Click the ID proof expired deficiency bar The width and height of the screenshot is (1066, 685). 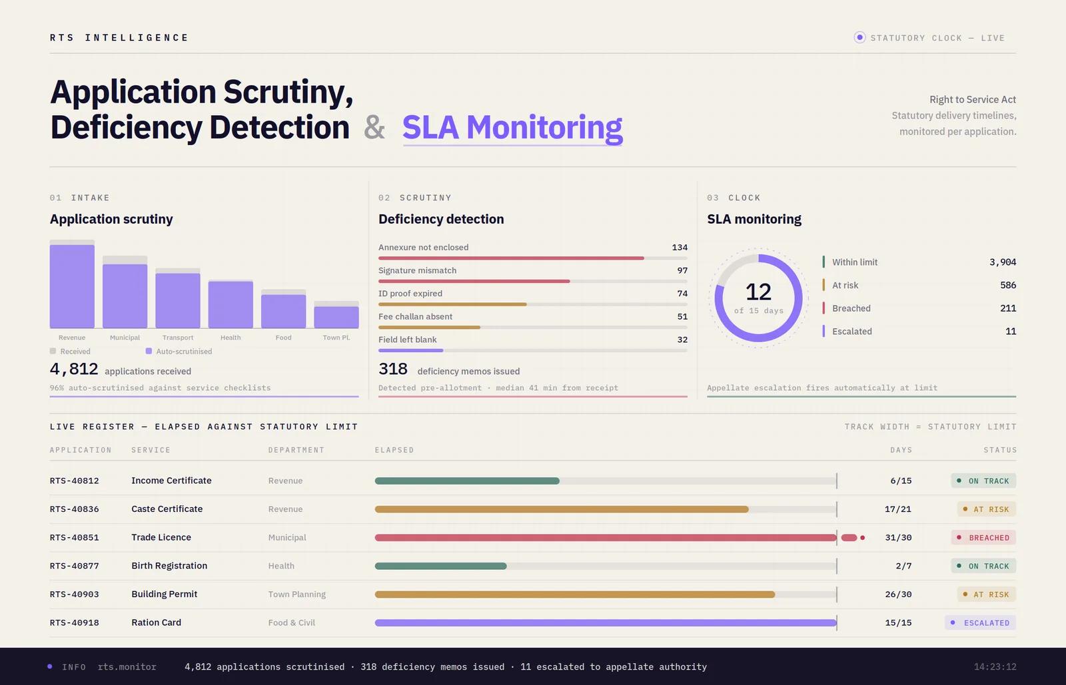[x=533, y=304]
